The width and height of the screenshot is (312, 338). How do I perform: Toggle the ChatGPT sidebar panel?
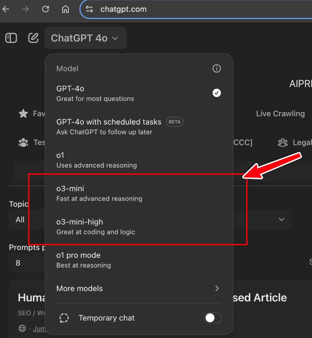(x=11, y=38)
